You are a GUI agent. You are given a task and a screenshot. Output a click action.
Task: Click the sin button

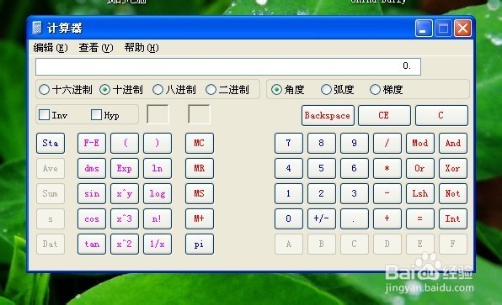point(92,193)
